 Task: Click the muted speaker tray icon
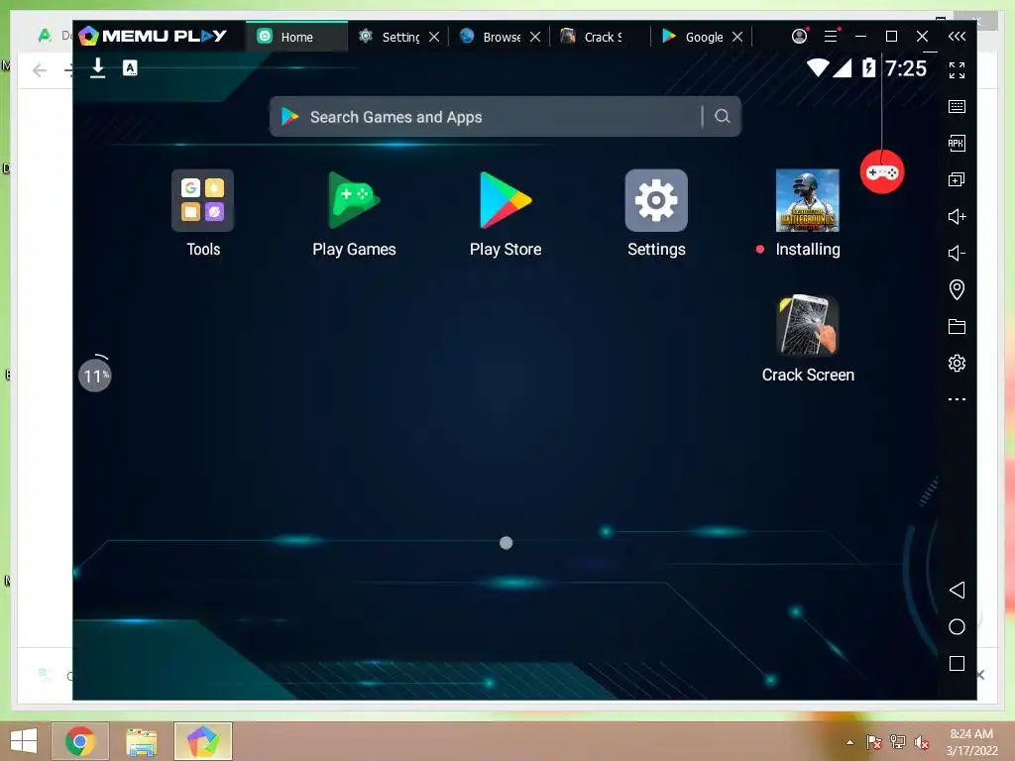(x=921, y=742)
